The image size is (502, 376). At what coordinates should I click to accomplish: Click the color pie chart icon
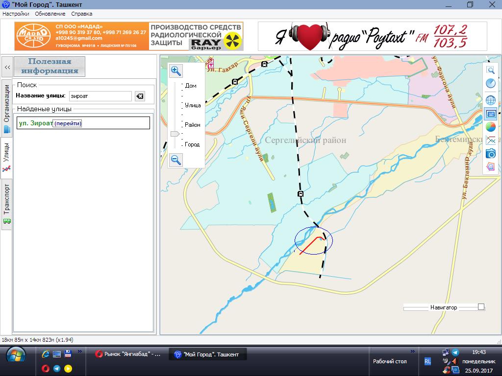(490, 127)
